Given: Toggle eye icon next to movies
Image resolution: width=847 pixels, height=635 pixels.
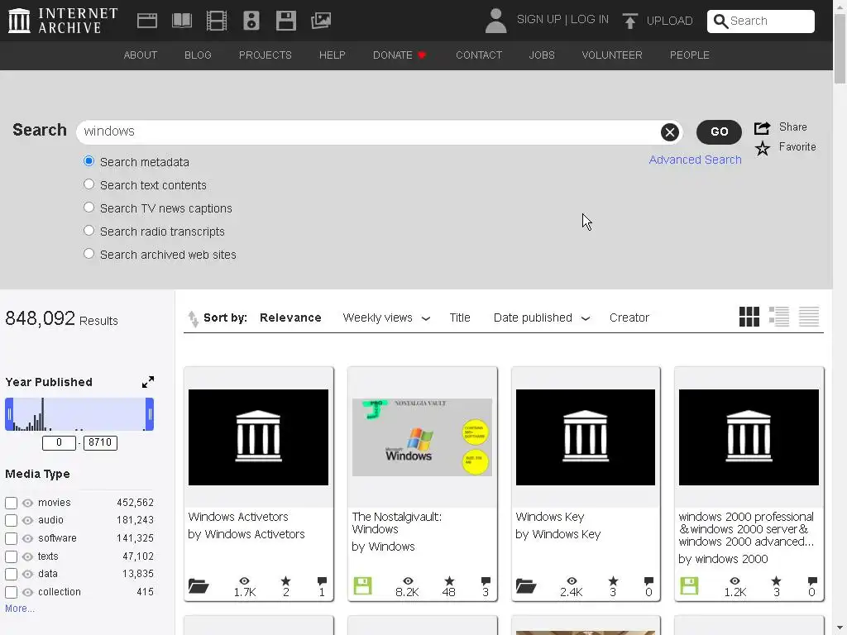Looking at the screenshot, I should pos(27,504).
